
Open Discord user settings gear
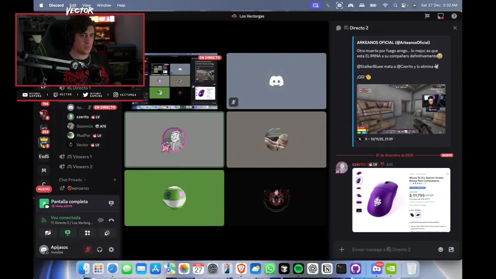[x=111, y=250]
